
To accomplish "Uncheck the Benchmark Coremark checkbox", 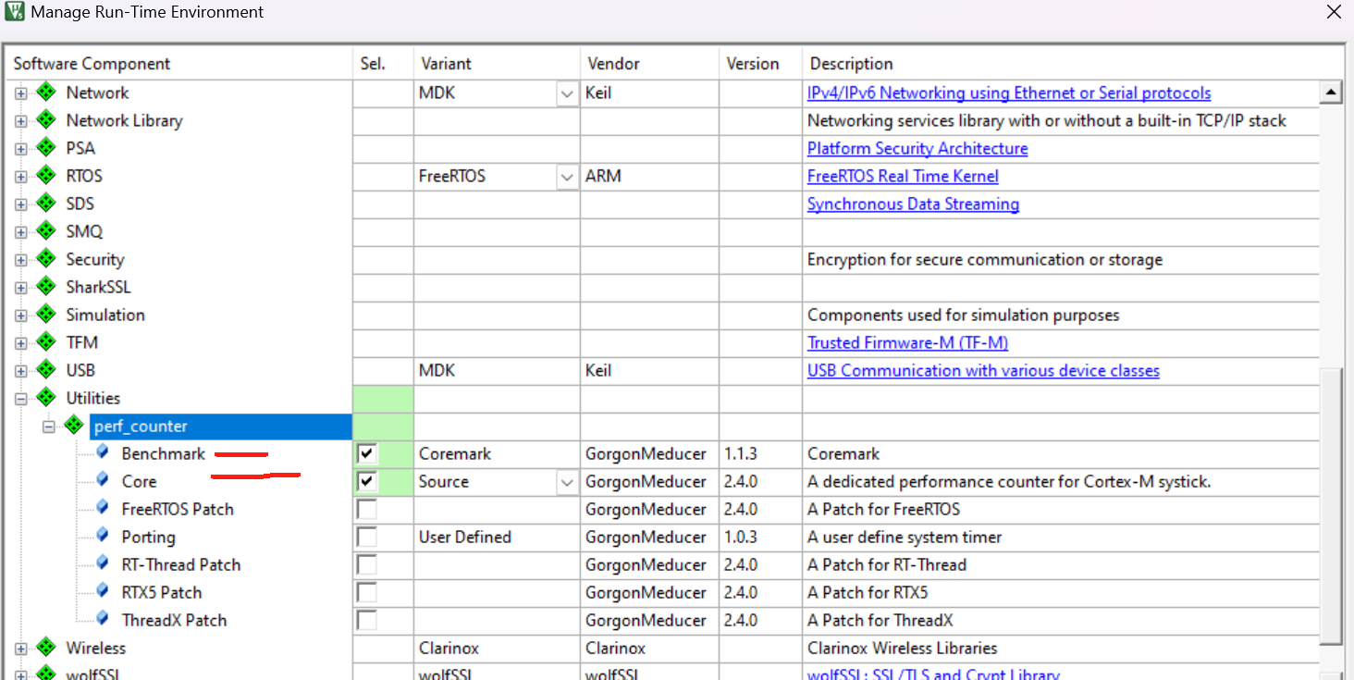I will click(x=367, y=453).
